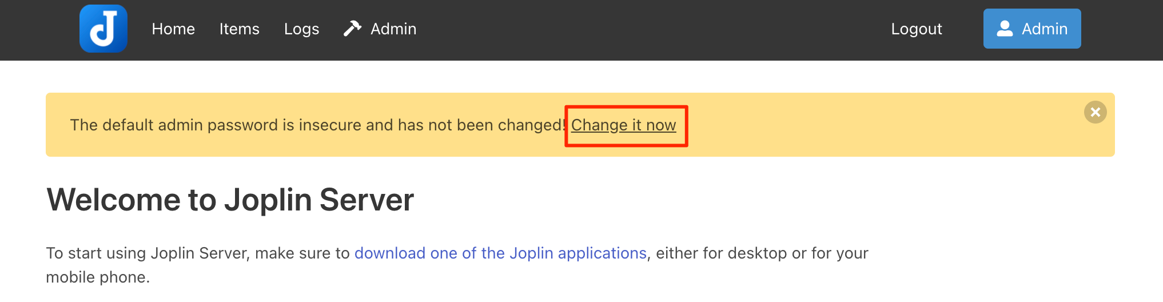This screenshot has width=1163, height=302.
Task: Open the Items page
Action: [x=239, y=29]
